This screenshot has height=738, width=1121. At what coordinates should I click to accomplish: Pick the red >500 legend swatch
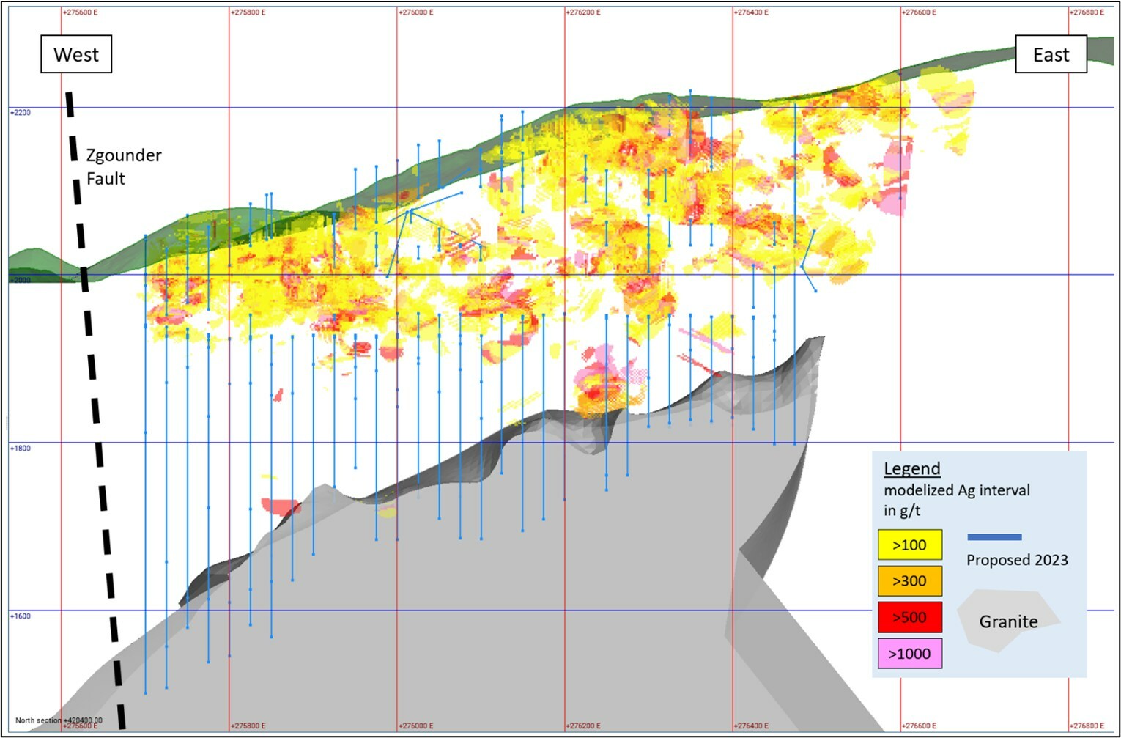[x=909, y=617]
